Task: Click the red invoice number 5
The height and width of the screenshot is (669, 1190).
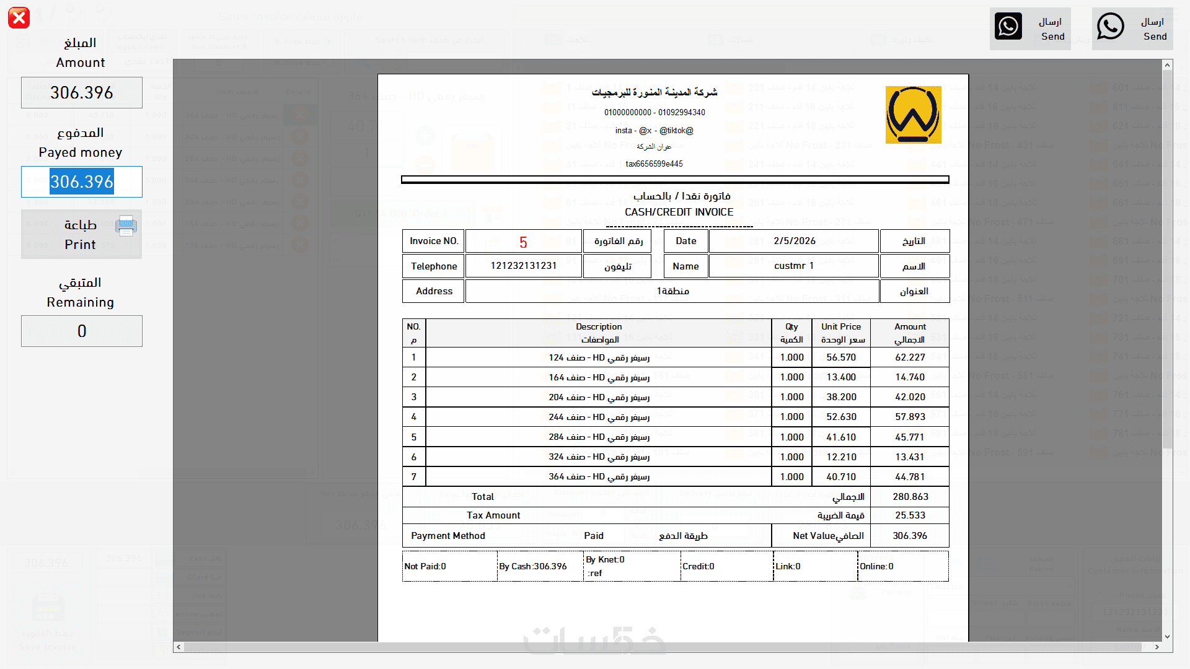Action: (523, 242)
